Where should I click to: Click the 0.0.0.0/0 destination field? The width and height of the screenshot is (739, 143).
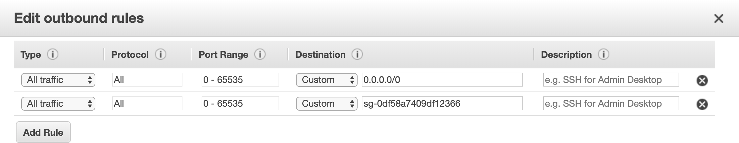(x=442, y=80)
